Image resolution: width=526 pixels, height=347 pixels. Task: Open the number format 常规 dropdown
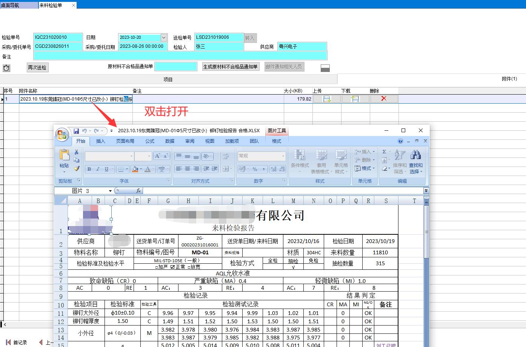coord(283,156)
